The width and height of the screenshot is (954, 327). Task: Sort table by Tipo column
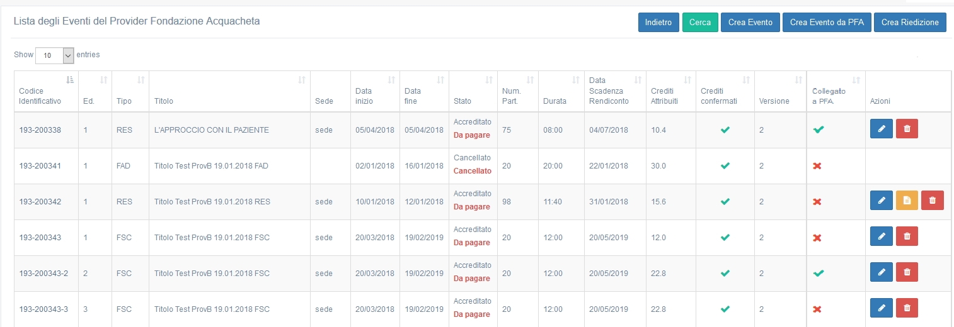[x=141, y=80]
